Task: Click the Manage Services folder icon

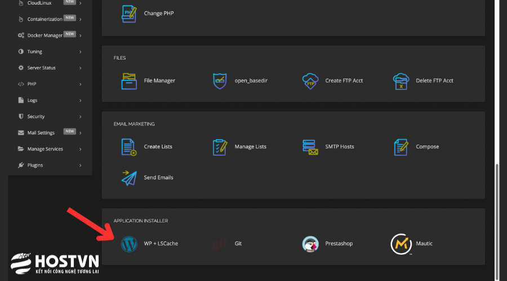Action: coord(21,149)
